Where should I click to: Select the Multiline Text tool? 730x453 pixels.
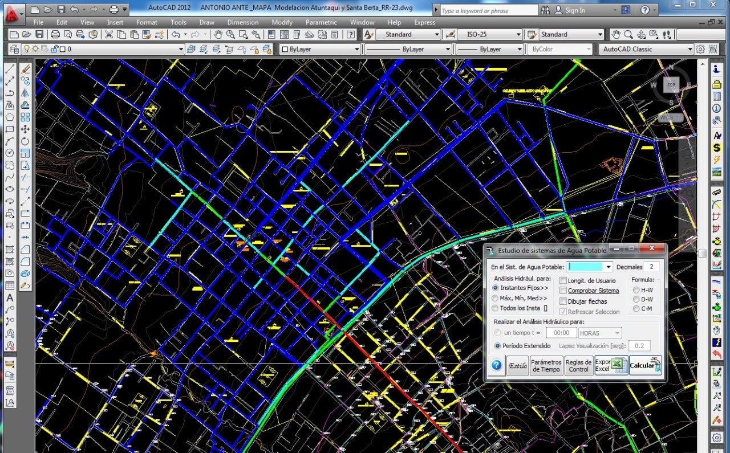10,297
